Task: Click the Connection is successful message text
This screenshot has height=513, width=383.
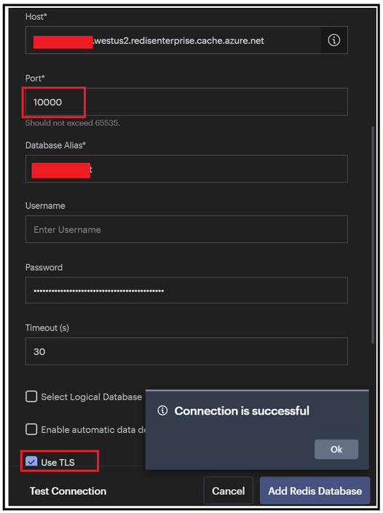Action: tap(242, 410)
